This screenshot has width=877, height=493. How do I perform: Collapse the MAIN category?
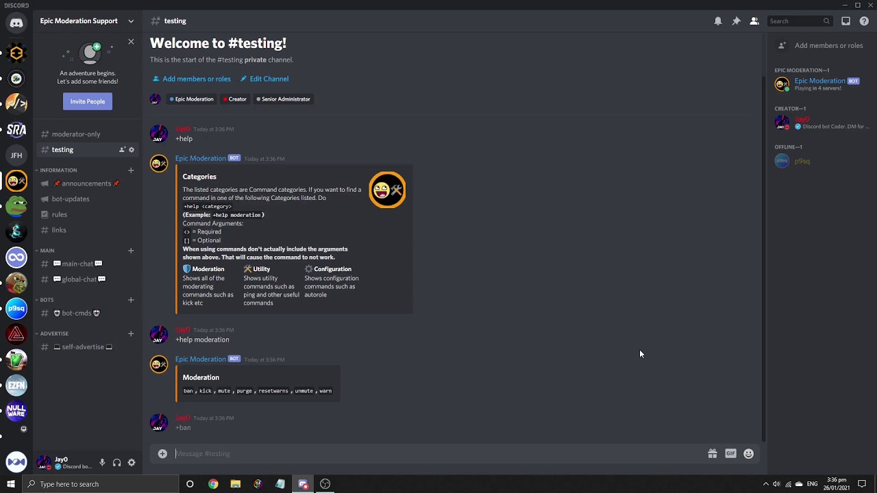47,251
